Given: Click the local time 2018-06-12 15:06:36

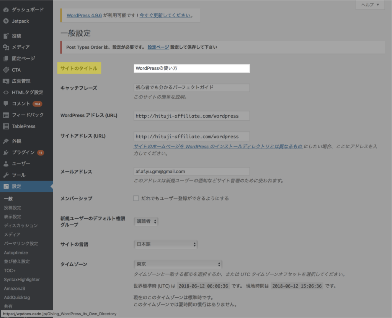Looking at the screenshot, I should (x=297, y=286).
